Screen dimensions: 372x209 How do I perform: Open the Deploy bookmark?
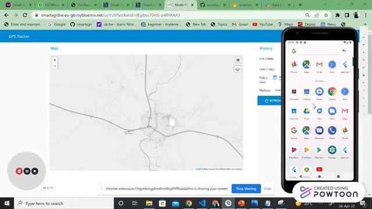[x=307, y=24]
